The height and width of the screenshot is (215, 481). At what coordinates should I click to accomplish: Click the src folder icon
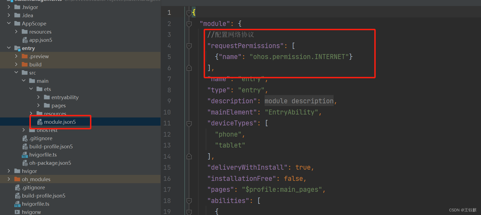click(x=25, y=73)
